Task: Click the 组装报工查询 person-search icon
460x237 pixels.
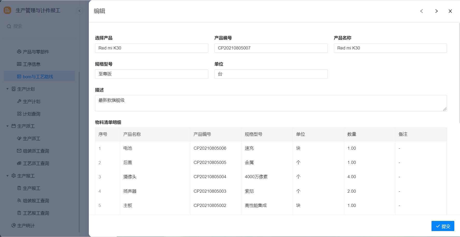Action: [x=19, y=200]
